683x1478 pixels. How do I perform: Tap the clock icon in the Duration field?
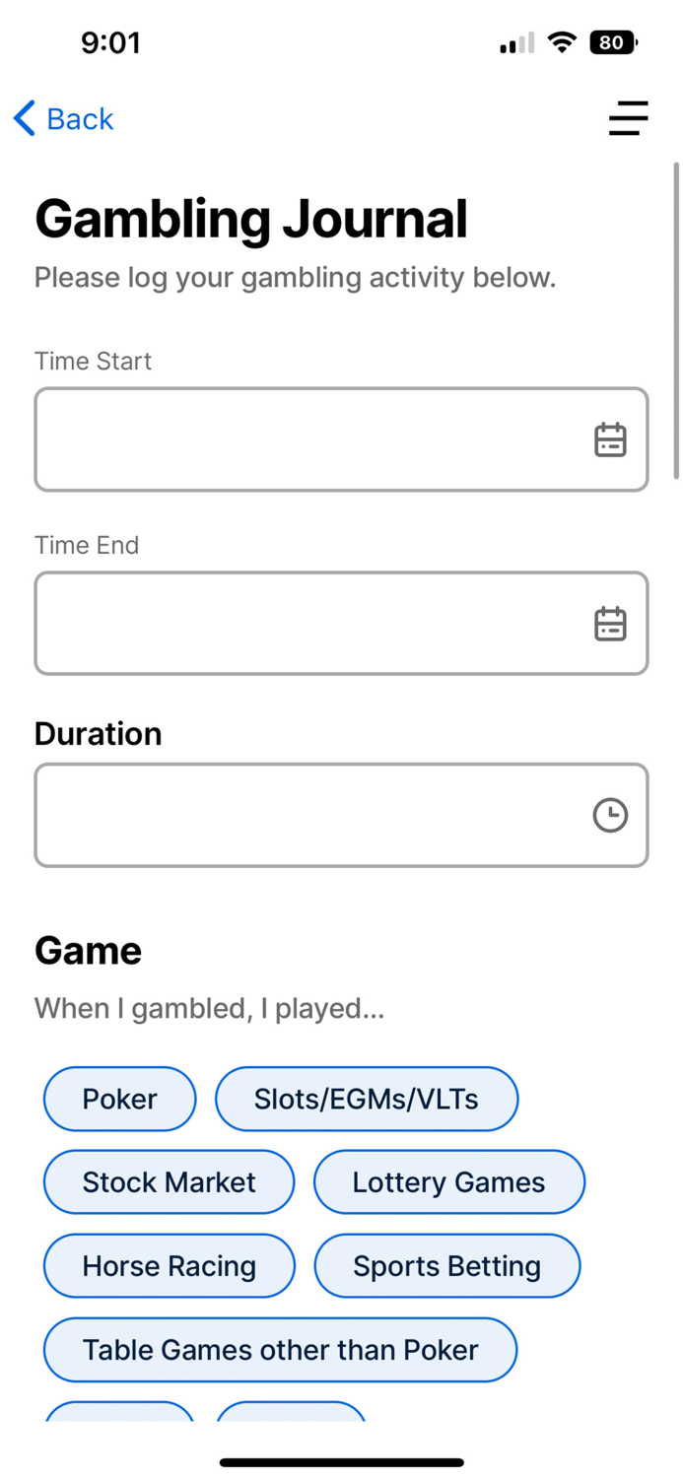click(x=610, y=815)
